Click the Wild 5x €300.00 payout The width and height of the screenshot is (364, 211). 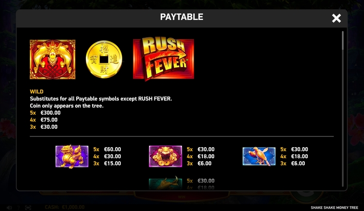coord(45,113)
